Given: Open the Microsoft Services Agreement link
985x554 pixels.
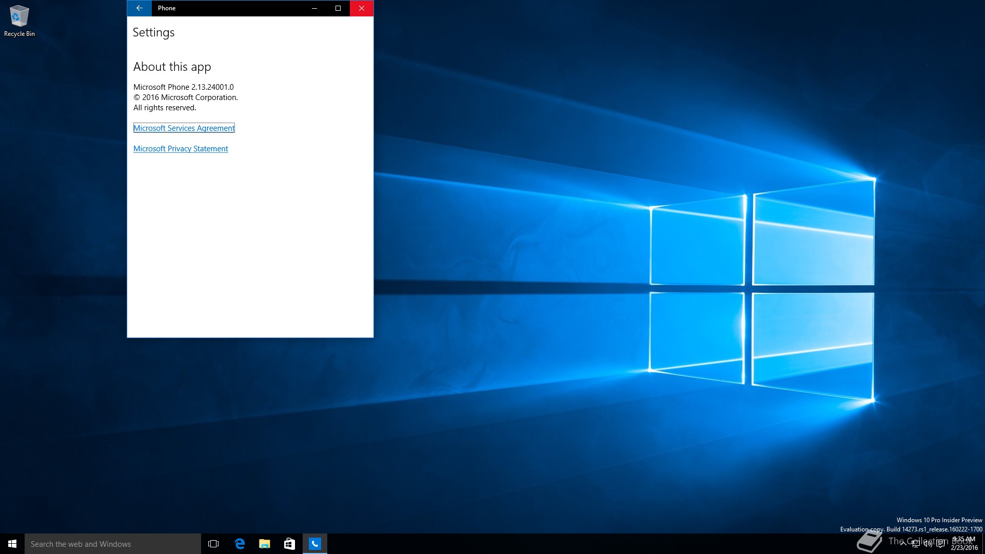Looking at the screenshot, I should point(184,128).
